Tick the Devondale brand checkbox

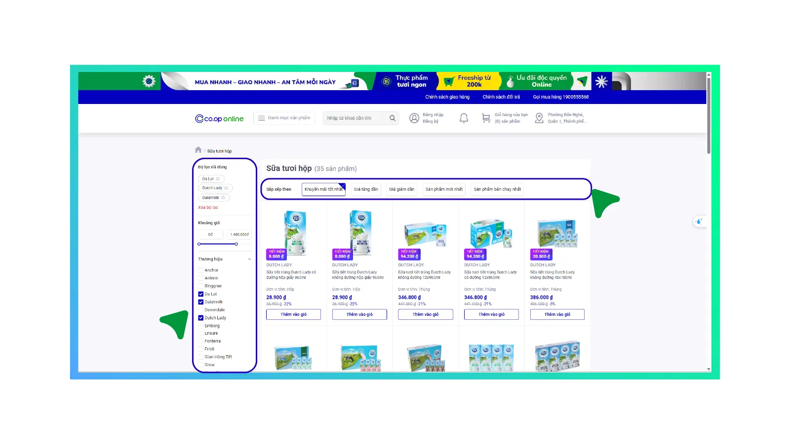(201, 310)
